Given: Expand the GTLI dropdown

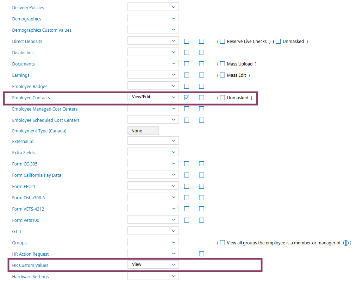Looking at the screenshot, I should pyautogui.click(x=153, y=231).
